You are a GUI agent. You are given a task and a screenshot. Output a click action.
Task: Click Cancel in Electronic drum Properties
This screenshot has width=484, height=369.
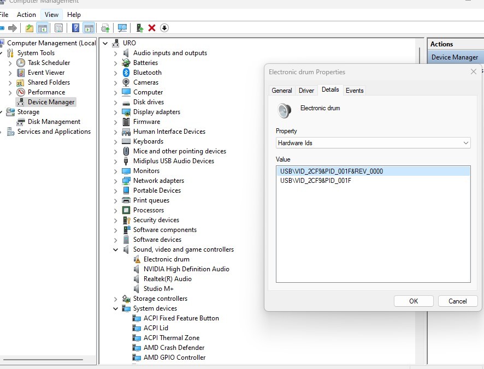click(x=457, y=301)
